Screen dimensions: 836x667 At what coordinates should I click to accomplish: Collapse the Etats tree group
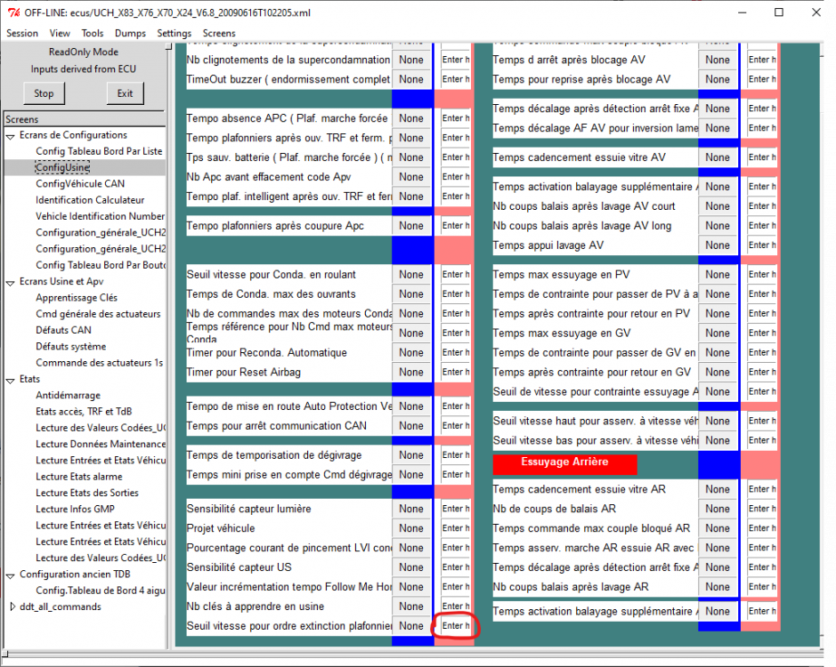point(10,381)
